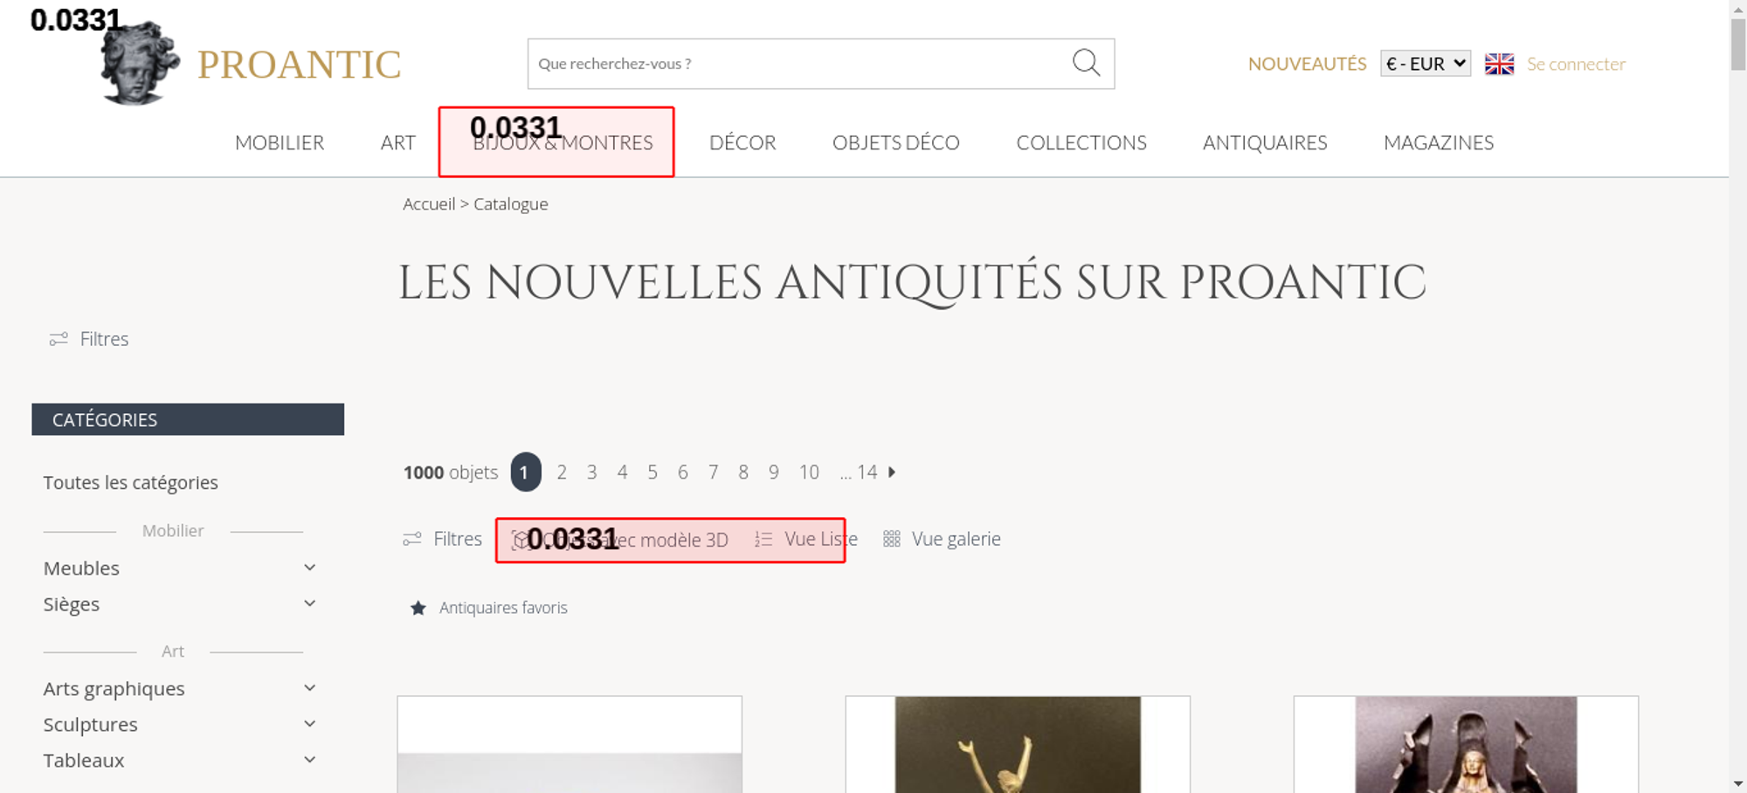Open the MOBILIER menu
The height and width of the screenshot is (793, 1747).
pos(280,142)
